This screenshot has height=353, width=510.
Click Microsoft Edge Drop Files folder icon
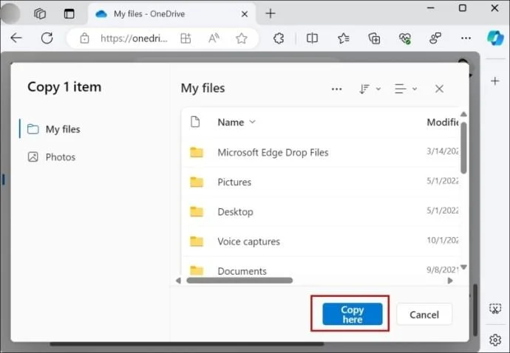point(197,152)
